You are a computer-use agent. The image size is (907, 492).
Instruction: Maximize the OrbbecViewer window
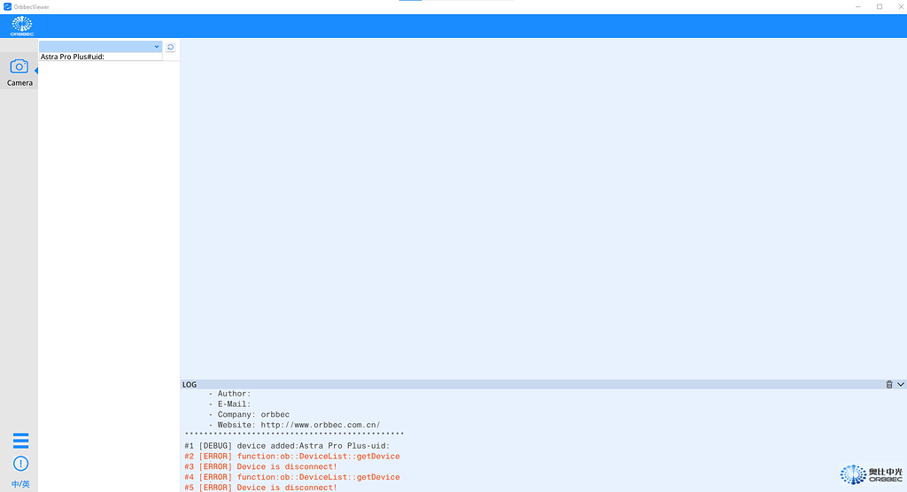(879, 6)
